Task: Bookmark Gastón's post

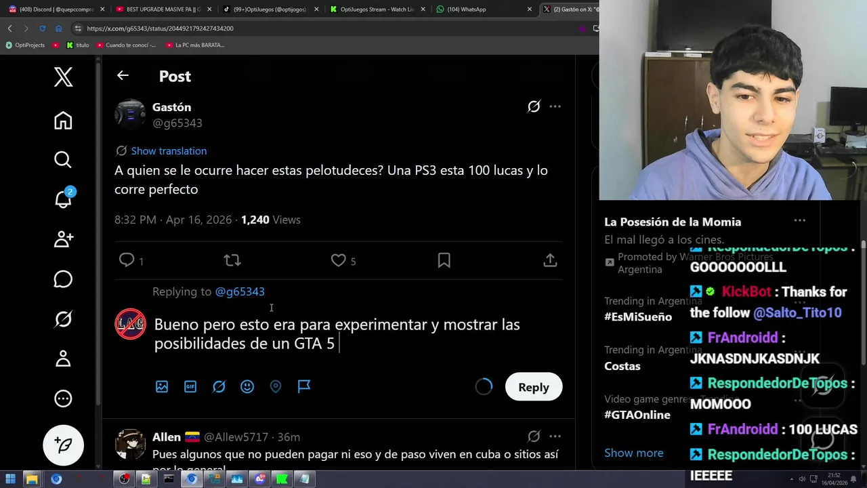Action: click(x=444, y=260)
